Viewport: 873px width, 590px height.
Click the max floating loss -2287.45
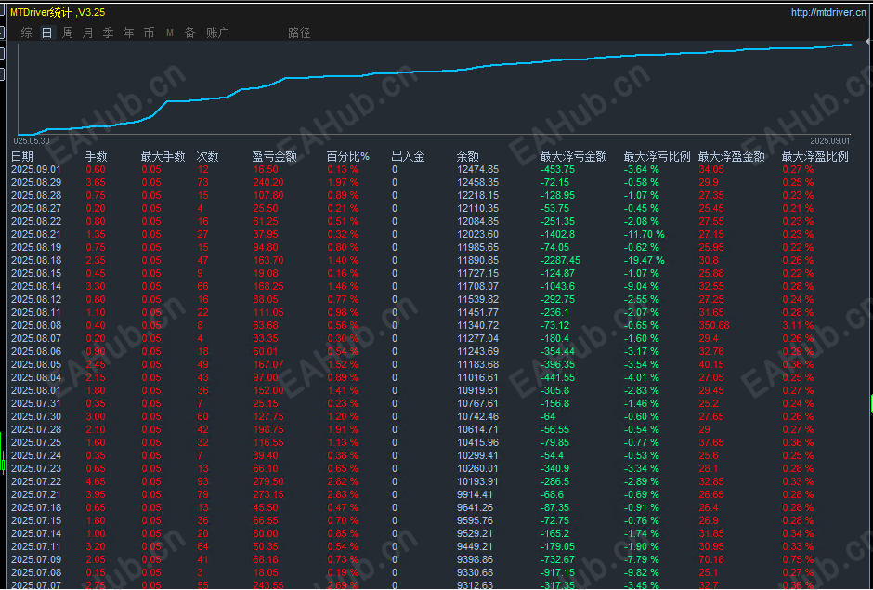[560, 260]
